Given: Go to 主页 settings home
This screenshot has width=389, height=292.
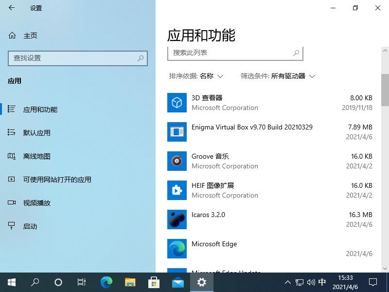Looking at the screenshot, I should coord(30,36).
